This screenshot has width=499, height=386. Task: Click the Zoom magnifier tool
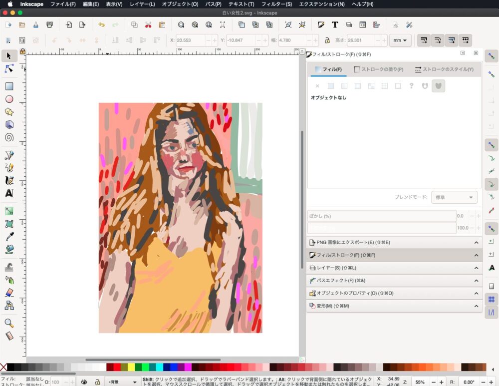click(x=9, y=323)
